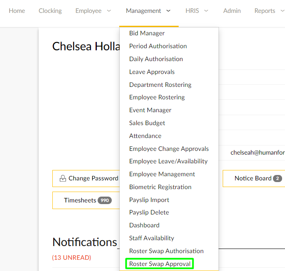Viewport: 285px width, 271px height.
Task: Click the Notice Board badge showing 2
Action: (x=278, y=178)
